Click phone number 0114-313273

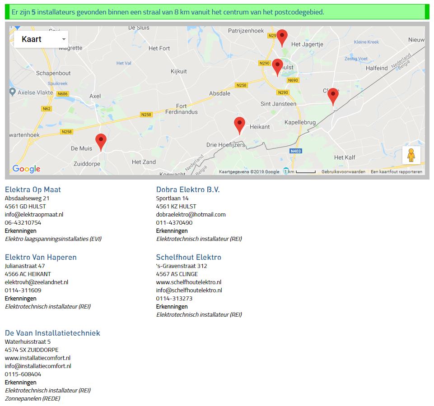pyautogui.click(x=174, y=299)
